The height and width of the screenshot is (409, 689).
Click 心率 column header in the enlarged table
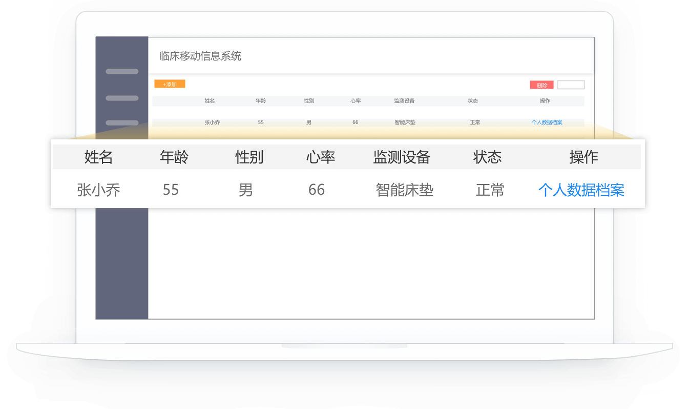point(321,157)
